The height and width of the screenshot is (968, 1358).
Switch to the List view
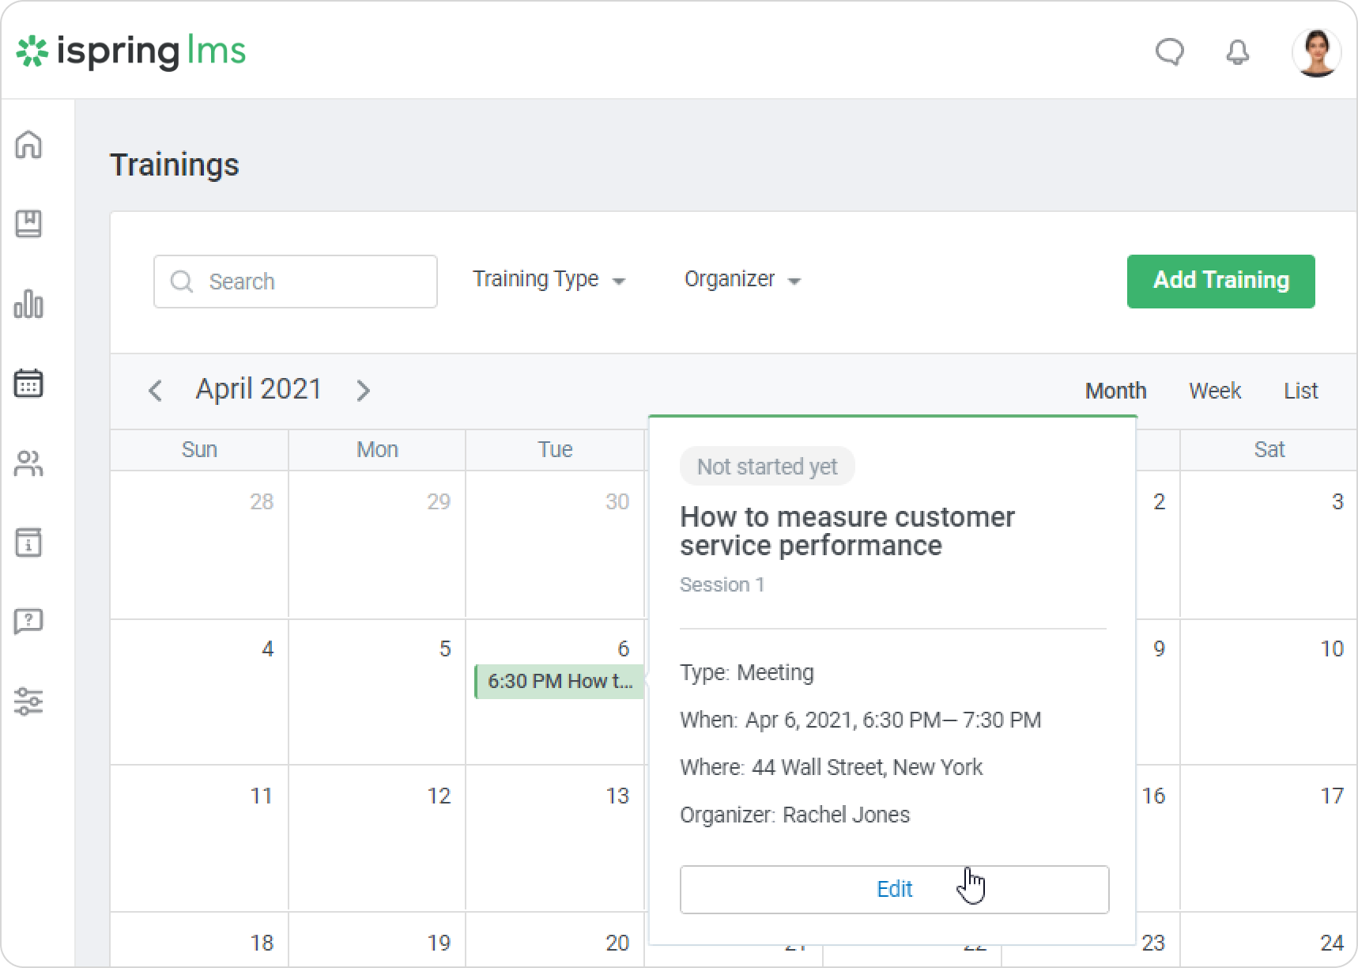[x=1300, y=391]
